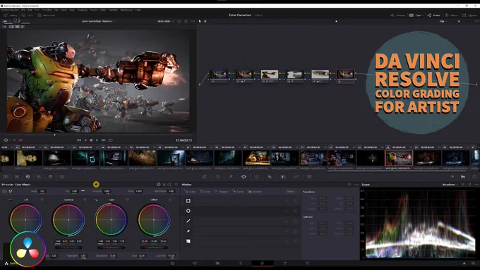Toggle the Nodes panel
Image resolution: width=480 pixels, height=270 pixels.
(434, 15)
